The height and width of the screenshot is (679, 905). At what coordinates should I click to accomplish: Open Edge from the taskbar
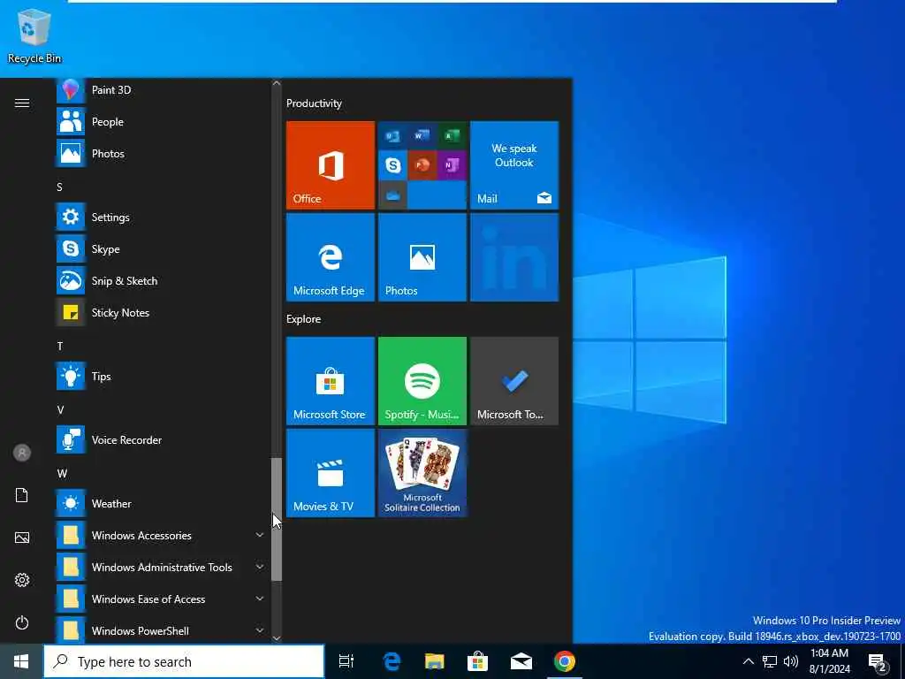[x=392, y=661]
